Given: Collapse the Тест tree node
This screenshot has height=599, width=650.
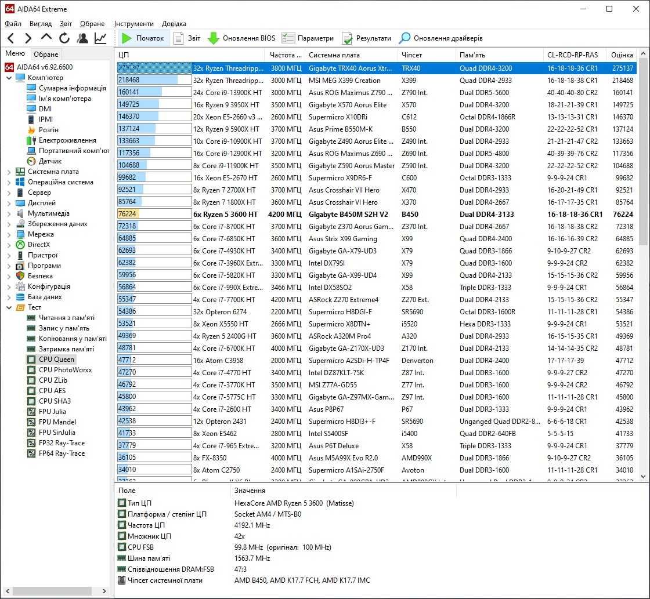Looking at the screenshot, I should pos(9,307).
